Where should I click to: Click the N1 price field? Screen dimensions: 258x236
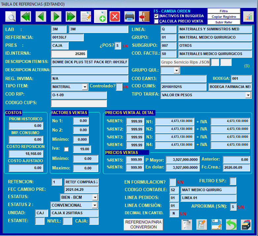[175, 121]
